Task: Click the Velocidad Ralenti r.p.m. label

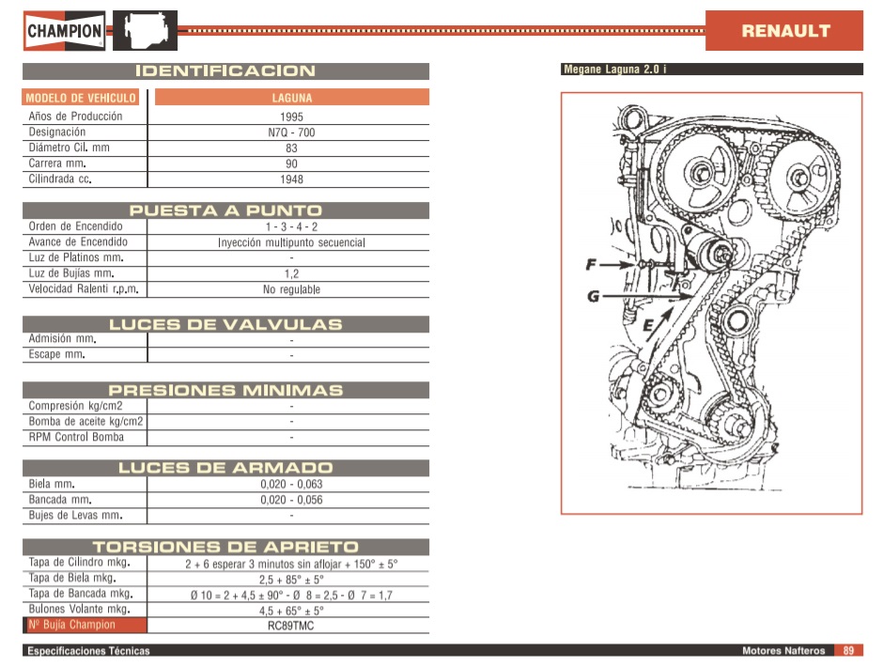Action: coord(84,289)
